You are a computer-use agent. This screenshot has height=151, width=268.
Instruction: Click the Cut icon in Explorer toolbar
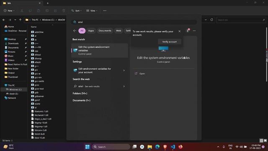pyautogui.click(x=22, y=11)
